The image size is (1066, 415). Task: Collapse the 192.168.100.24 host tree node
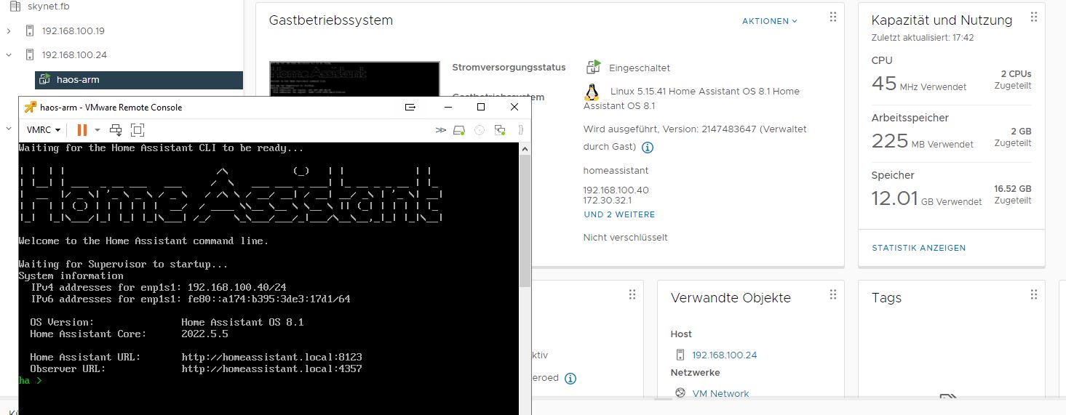click(x=9, y=55)
